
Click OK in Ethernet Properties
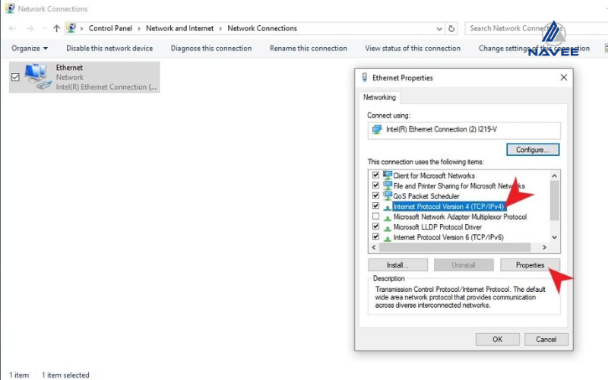click(x=498, y=339)
